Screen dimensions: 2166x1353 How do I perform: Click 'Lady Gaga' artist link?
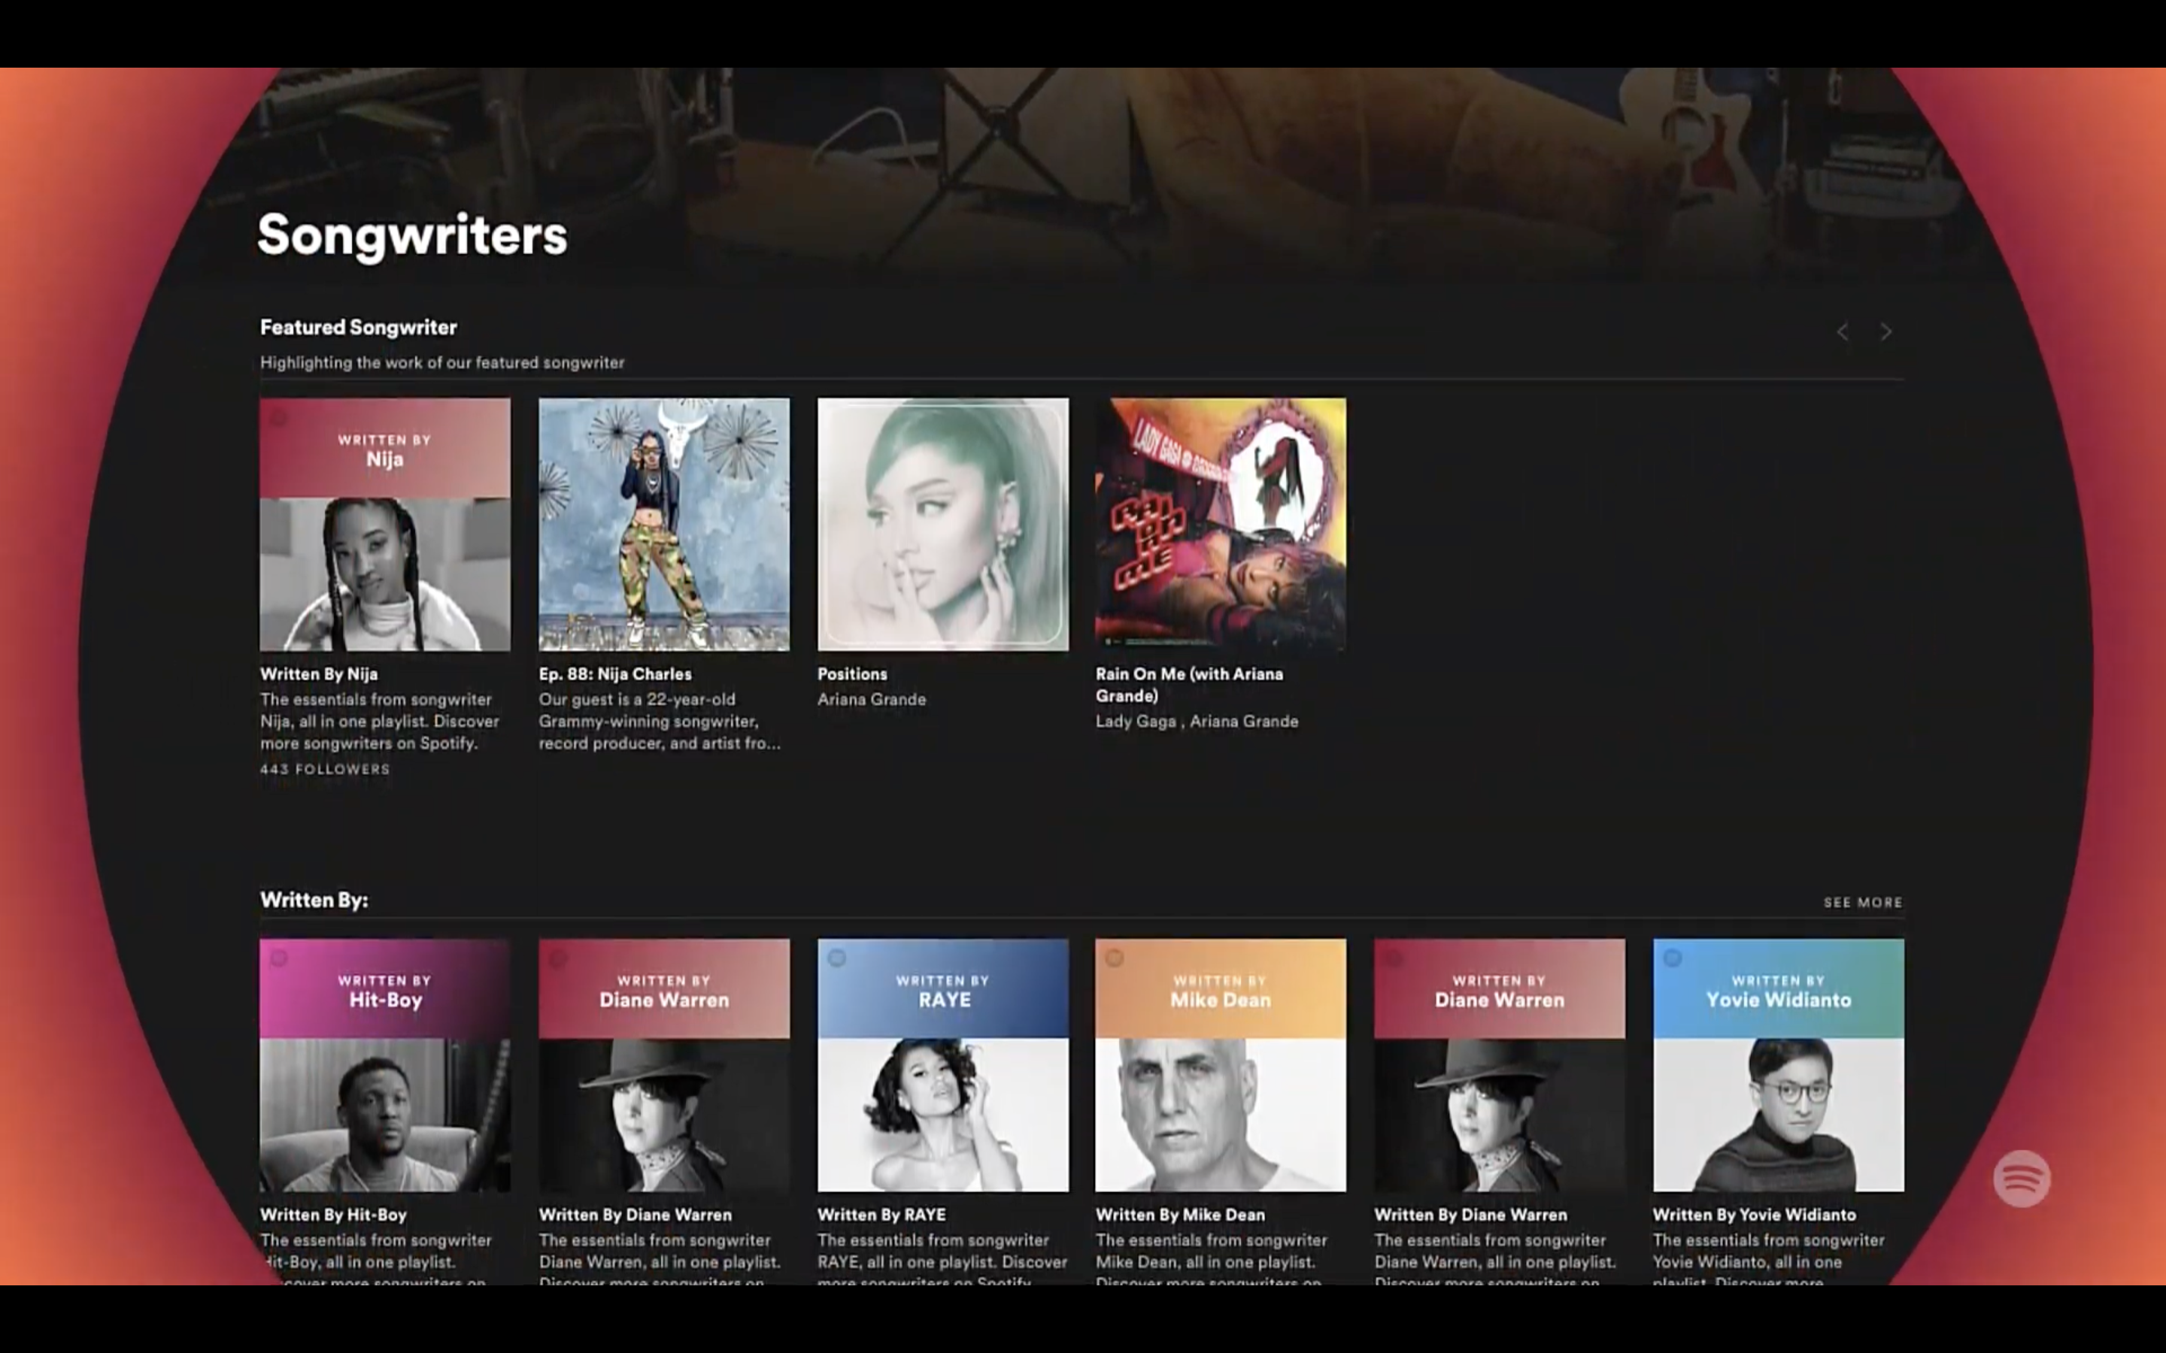coord(1136,722)
